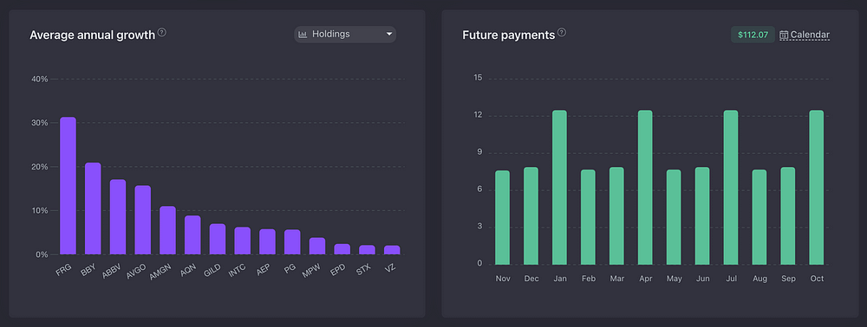Click the $112.07 total badge
The width and height of the screenshot is (867, 327).
753,35
